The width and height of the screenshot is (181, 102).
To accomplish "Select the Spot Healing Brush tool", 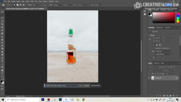I will 2,33.
